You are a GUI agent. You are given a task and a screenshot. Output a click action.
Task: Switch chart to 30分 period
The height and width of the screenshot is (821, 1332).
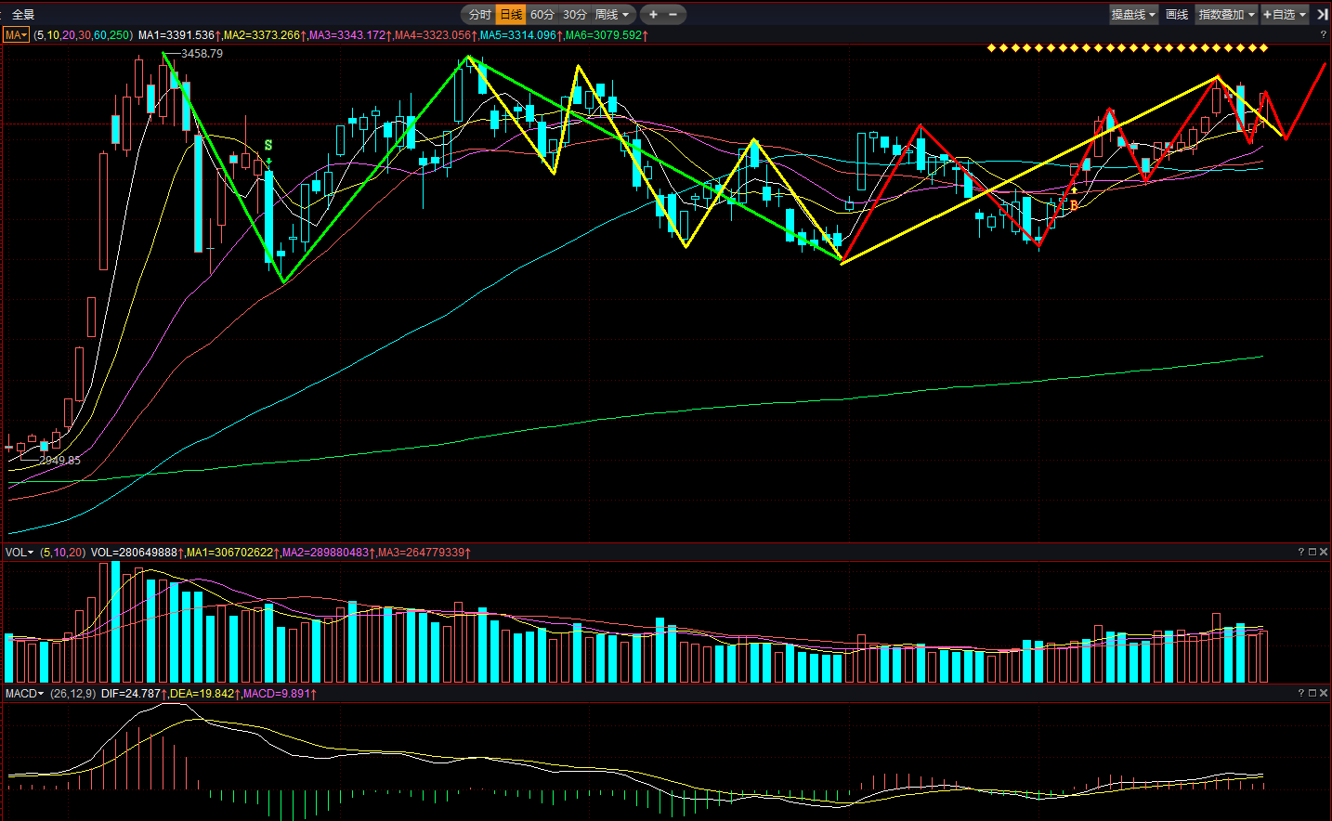[x=575, y=14]
